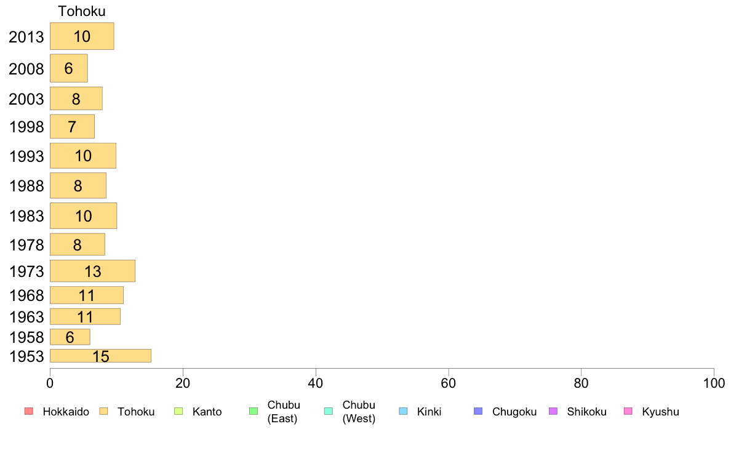Screen dimensions: 731x453
Task: Click the Chubu (East) legend swatch
Action: click(254, 411)
